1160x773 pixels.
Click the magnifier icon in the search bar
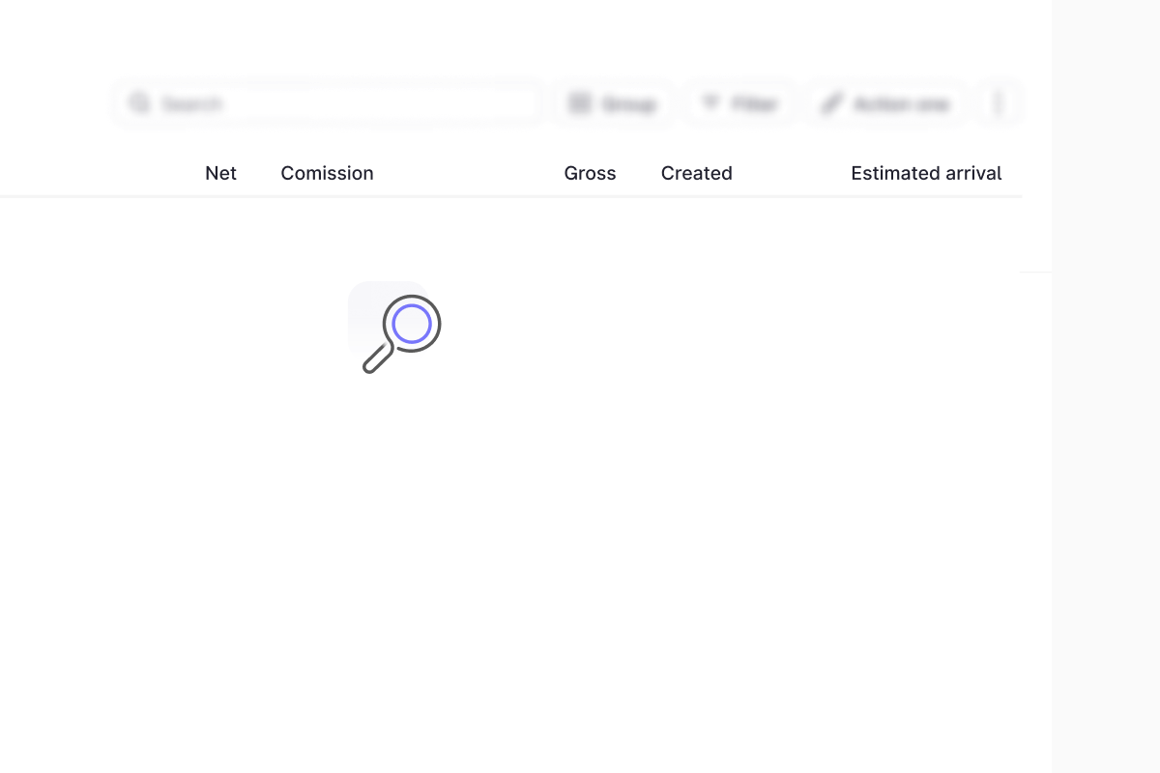pyautogui.click(x=140, y=103)
